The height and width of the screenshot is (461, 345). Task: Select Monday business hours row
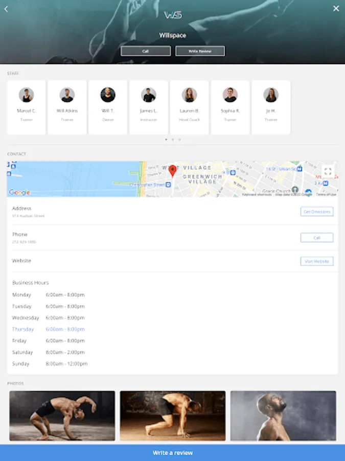point(49,295)
